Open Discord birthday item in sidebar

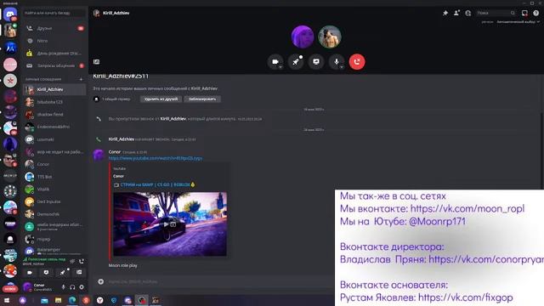point(54,53)
